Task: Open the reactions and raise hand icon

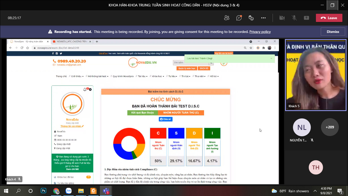Action: (251, 18)
